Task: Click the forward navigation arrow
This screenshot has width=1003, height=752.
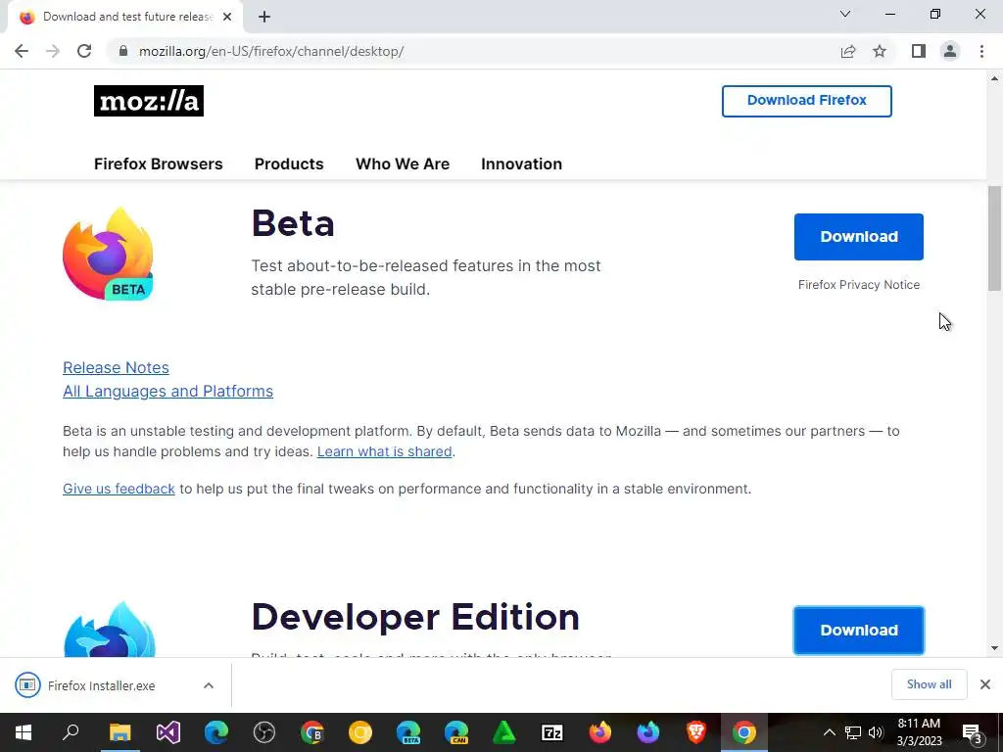Action: pos(53,51)
